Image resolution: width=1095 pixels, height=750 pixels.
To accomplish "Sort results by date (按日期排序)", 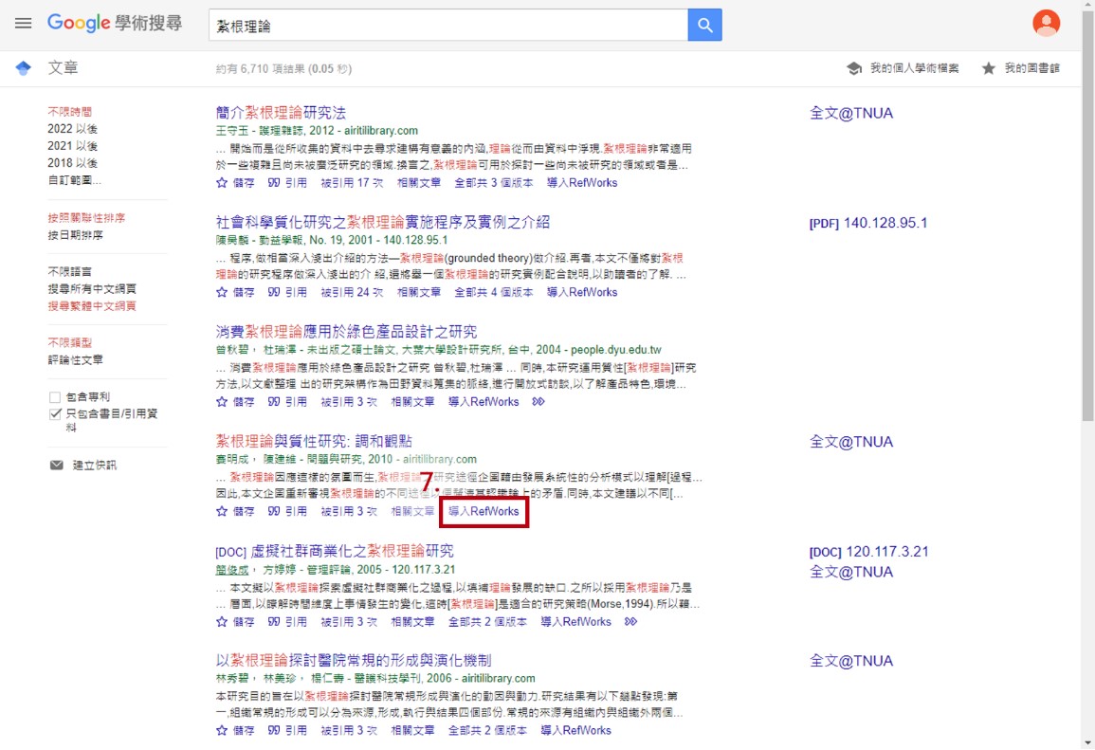I will (x=76, y=234).
